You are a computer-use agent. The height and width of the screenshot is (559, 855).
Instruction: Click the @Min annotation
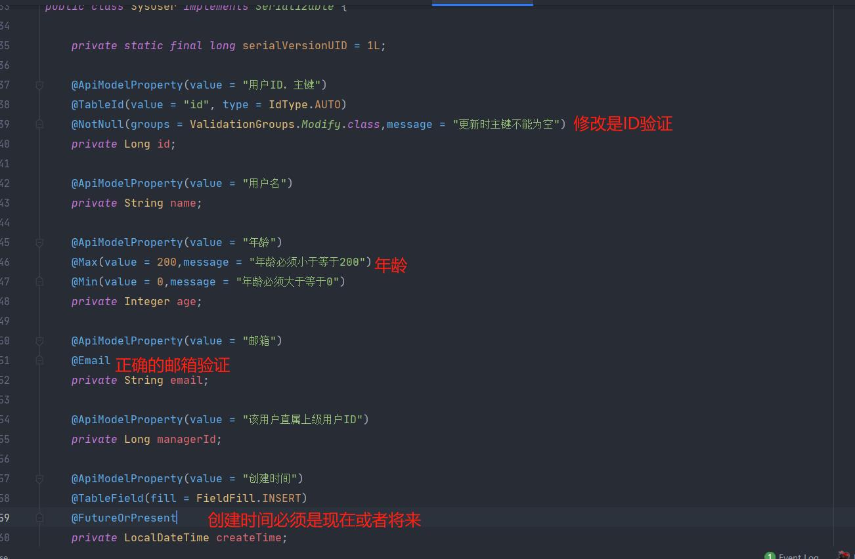point(85,281)
